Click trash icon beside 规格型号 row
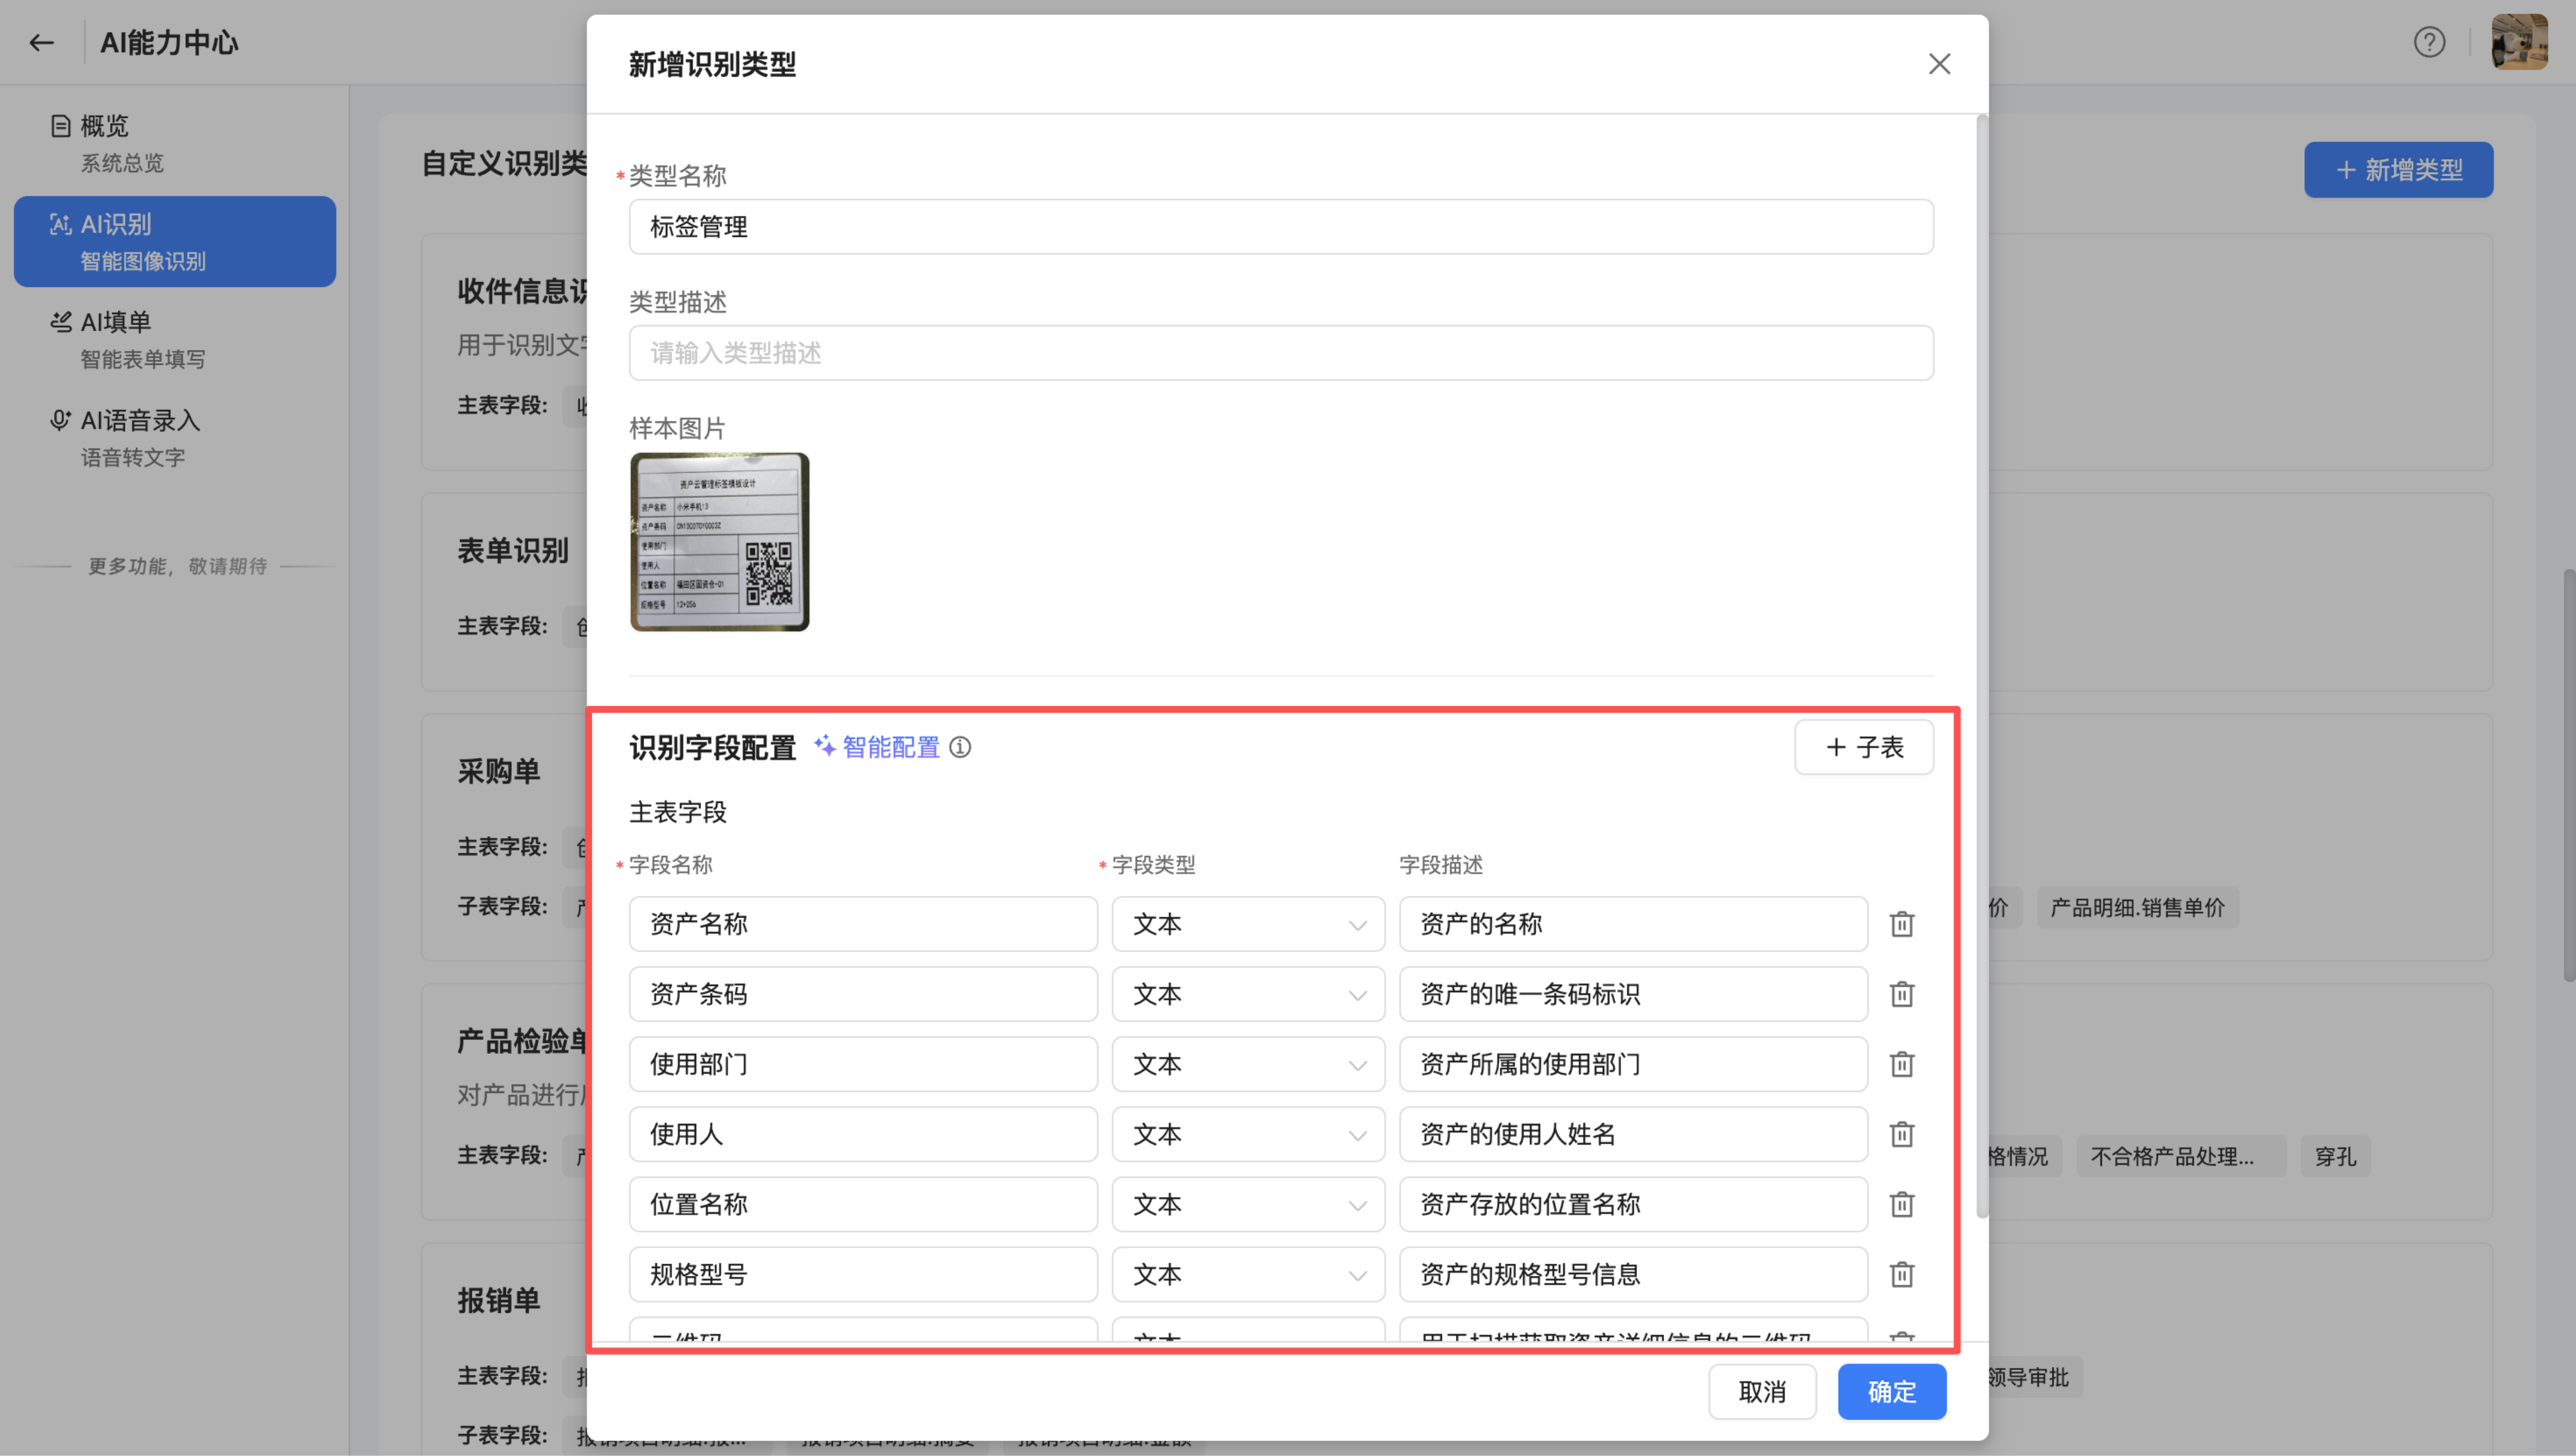The image size is (2576, 1456). point(1901,1274)
